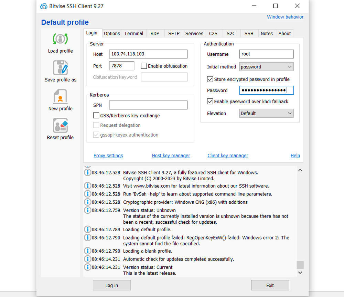Enable the obfuscation checkbox
This screenshot has width=344, height=297.
[143, 66]
